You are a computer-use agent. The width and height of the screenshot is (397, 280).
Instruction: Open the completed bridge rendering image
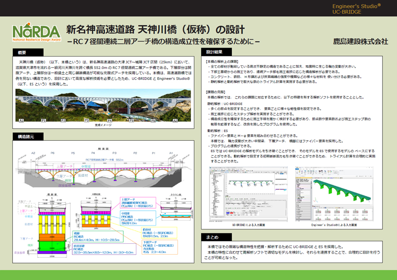[x=103, y=105]
